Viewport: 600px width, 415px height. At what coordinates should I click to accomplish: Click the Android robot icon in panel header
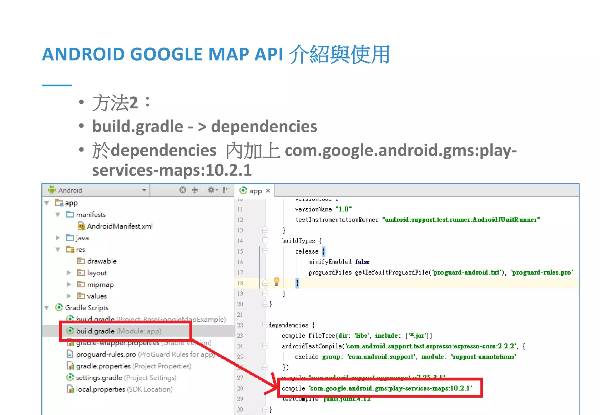pyautogui.click(x=52, y=190)
